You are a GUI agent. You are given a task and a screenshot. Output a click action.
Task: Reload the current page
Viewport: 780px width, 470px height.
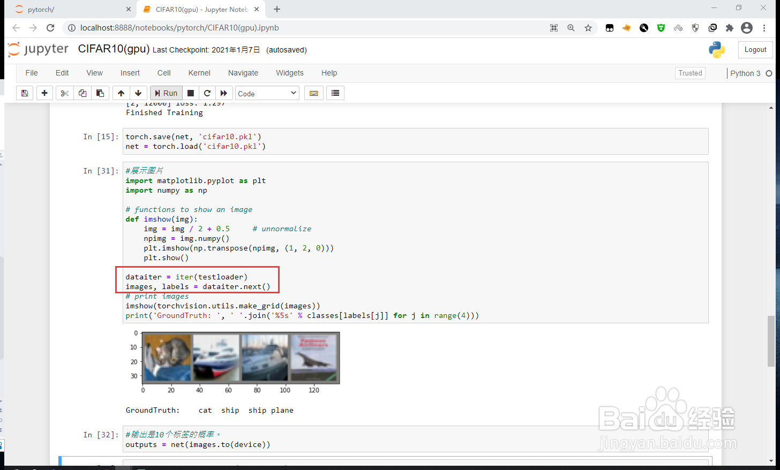coord(50,28)
